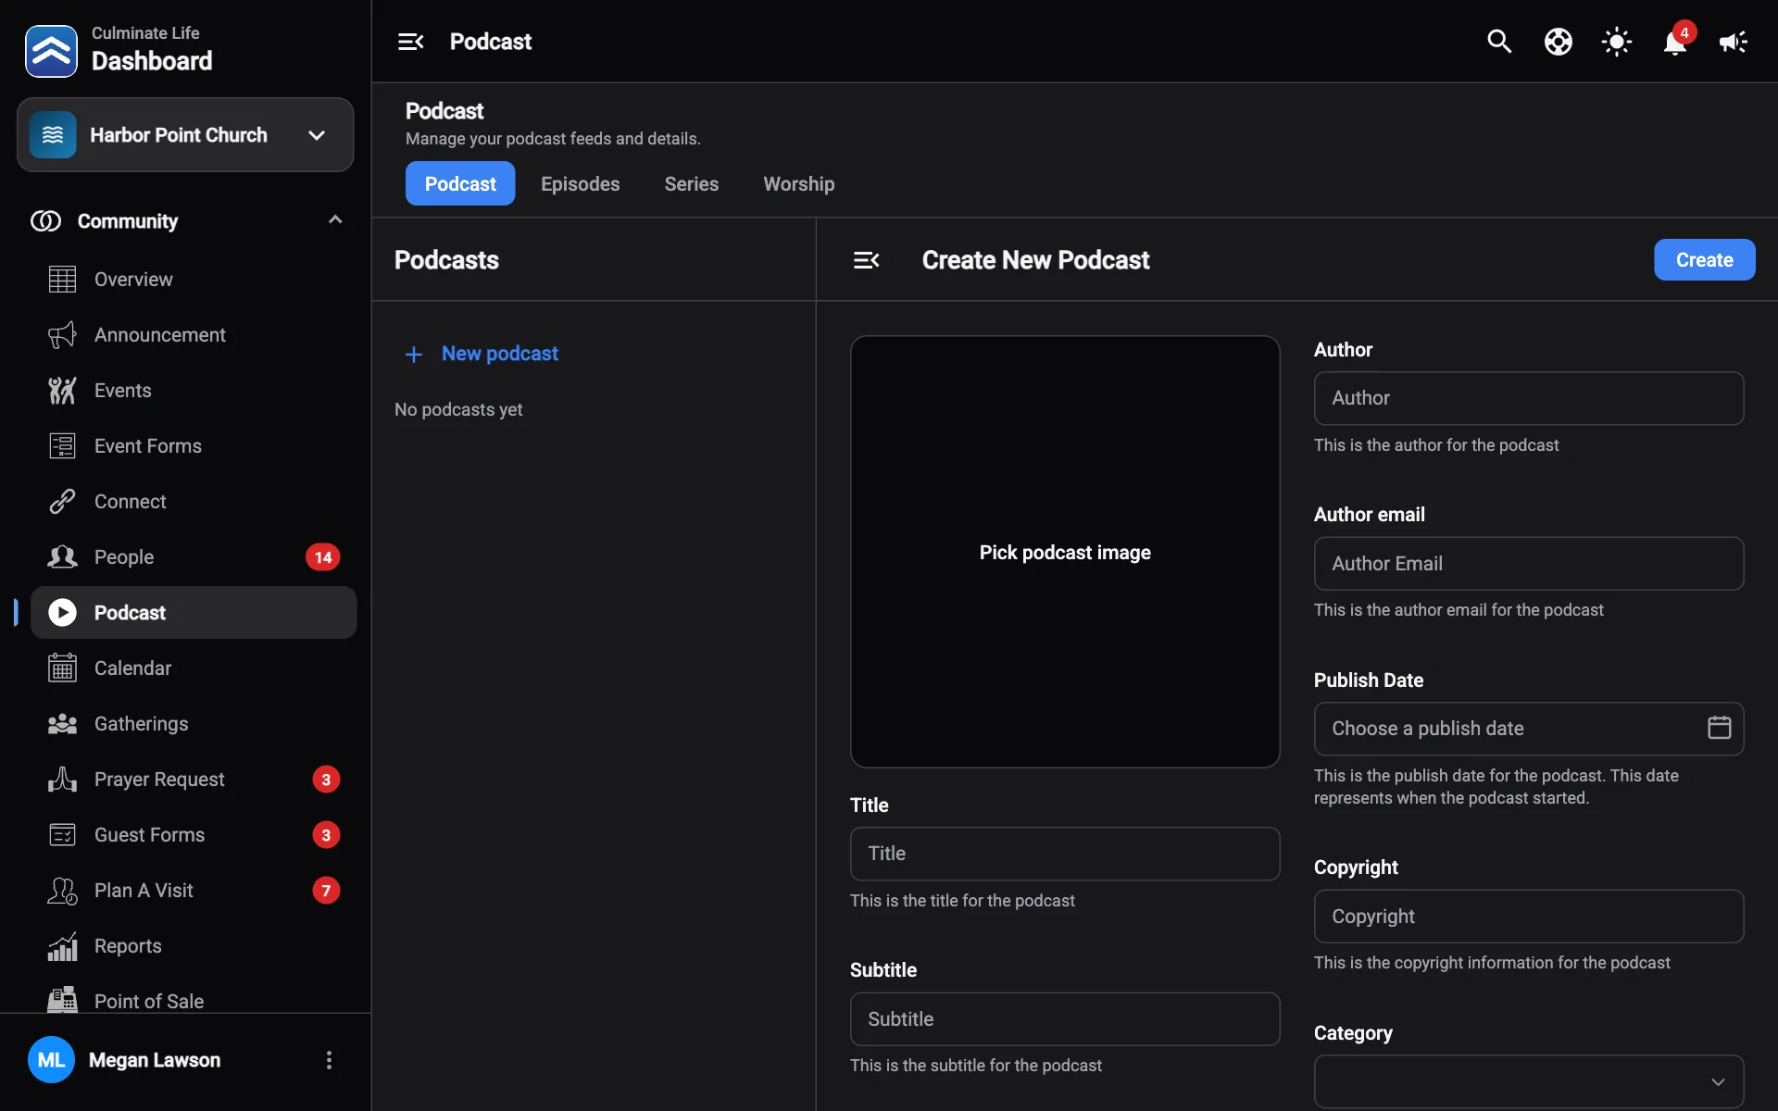Open Guest Forms in sidebar
Viewport: 1778px width, 1111px height.
tap(194, 835)
